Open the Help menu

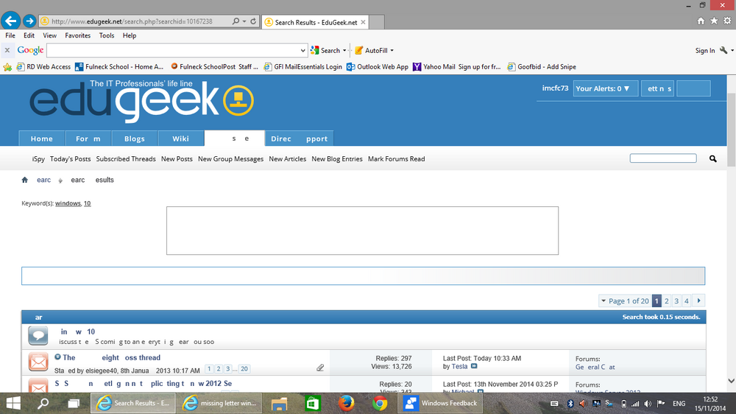[130, 35]
